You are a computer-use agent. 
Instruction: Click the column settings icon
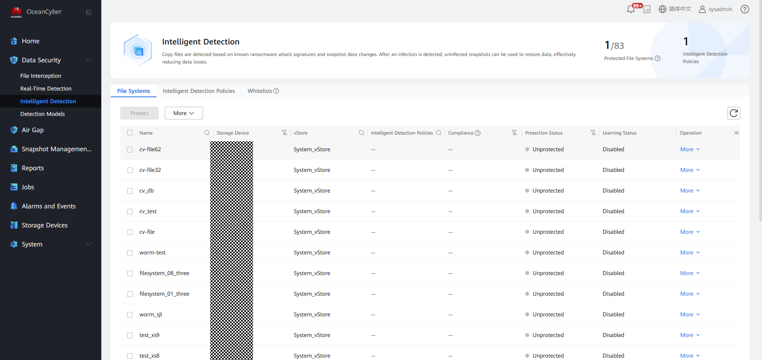pos(737,133)
